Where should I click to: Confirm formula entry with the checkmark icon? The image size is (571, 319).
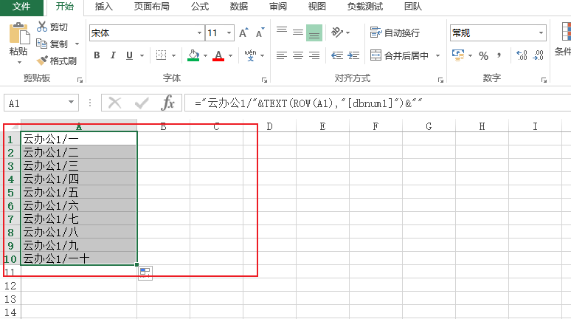point(142,103)
